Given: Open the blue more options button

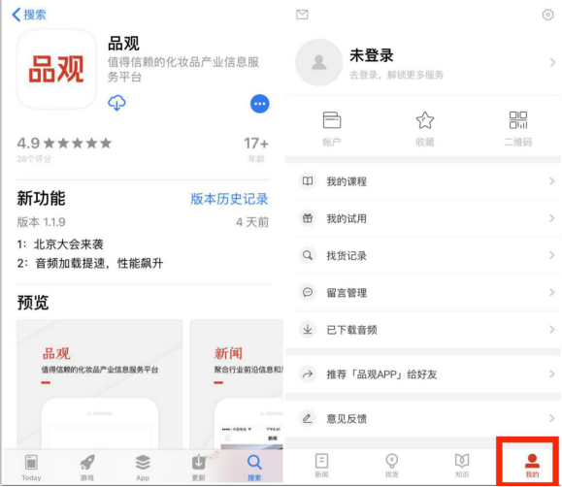Looking at the screenshot, I should click(259, 104).
